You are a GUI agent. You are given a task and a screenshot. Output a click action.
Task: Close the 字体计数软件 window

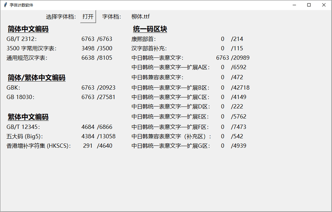[x=324, y=5]
